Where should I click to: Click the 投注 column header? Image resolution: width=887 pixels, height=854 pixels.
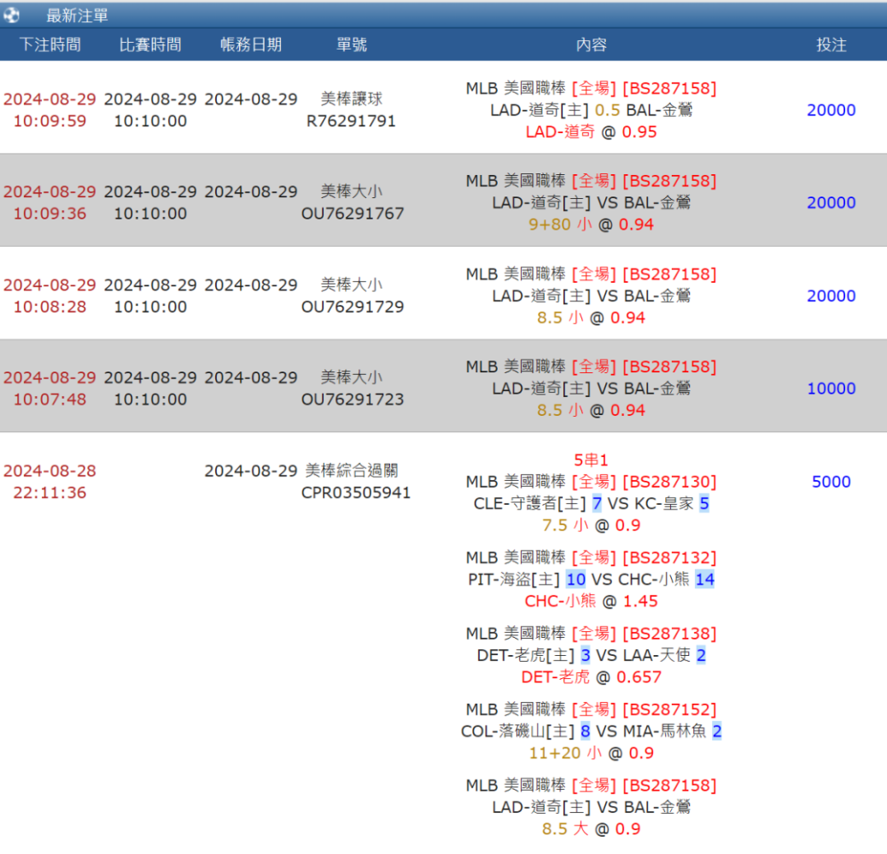click(831, 44)
